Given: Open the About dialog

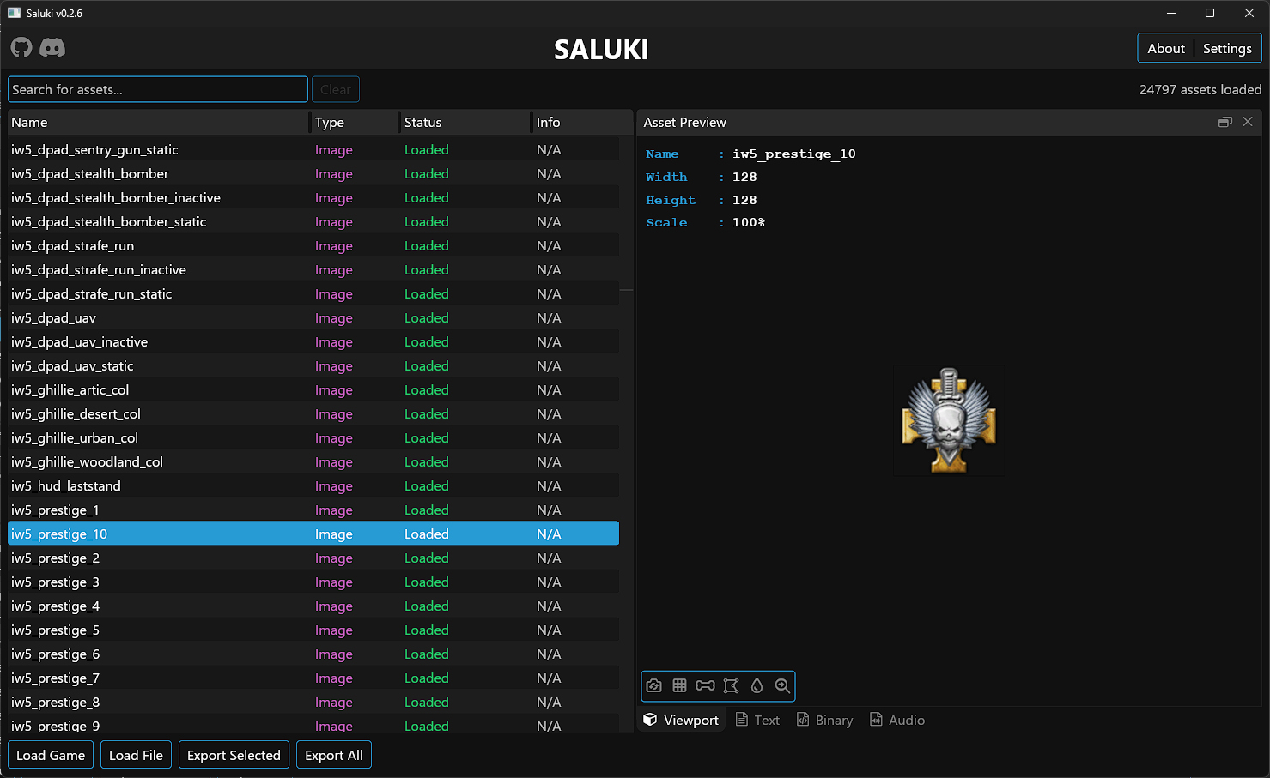Looking at the screenshot, I should (1165, 48).
